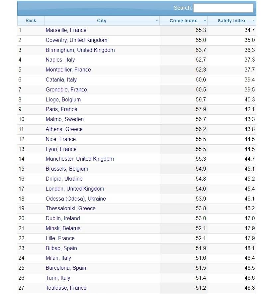The width and height of the screenshot is (264, 294).
Task: Click the City column sort arrow icon
Action: point(157,21)
